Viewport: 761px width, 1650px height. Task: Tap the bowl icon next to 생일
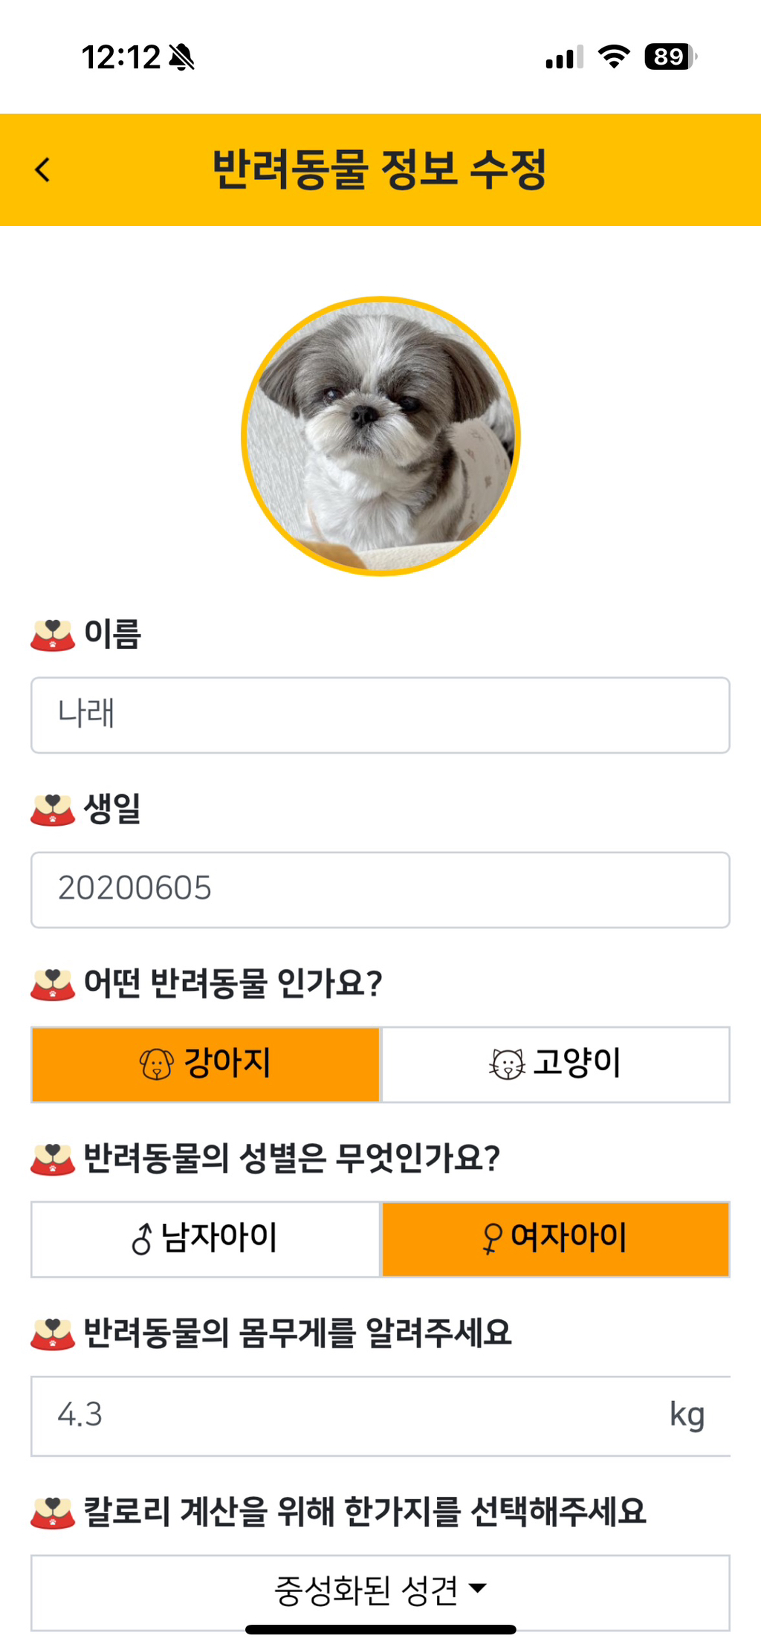click(x=52, y=809)
